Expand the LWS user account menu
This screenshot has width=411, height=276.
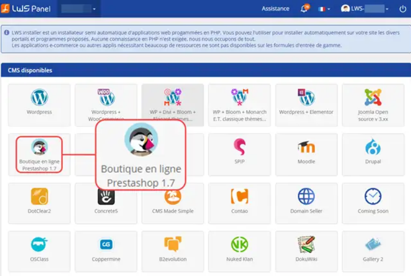coord(365,9)
